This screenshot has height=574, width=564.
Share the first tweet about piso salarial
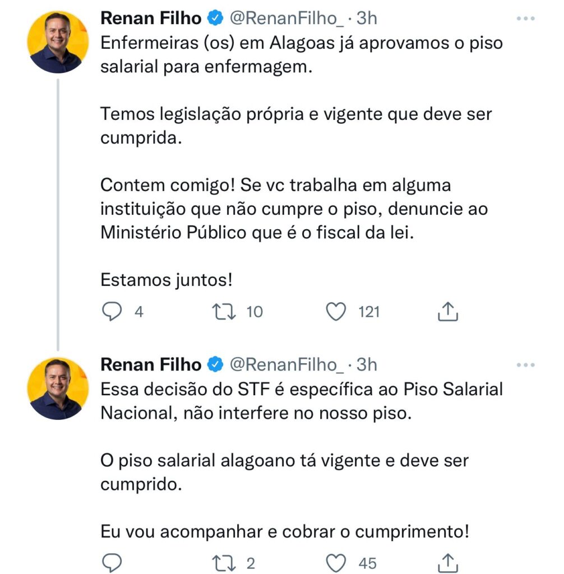447,312
